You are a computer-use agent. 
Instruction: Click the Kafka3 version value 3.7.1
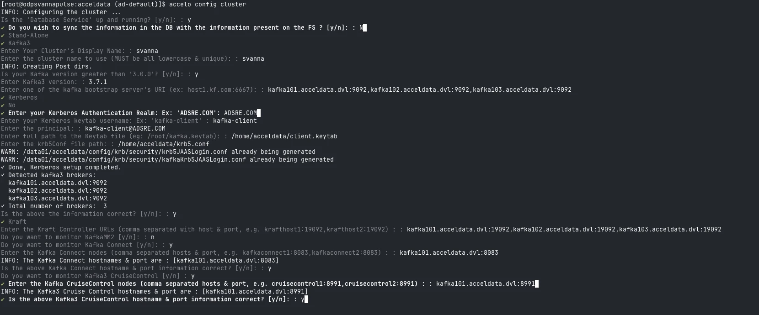(97, 82)
